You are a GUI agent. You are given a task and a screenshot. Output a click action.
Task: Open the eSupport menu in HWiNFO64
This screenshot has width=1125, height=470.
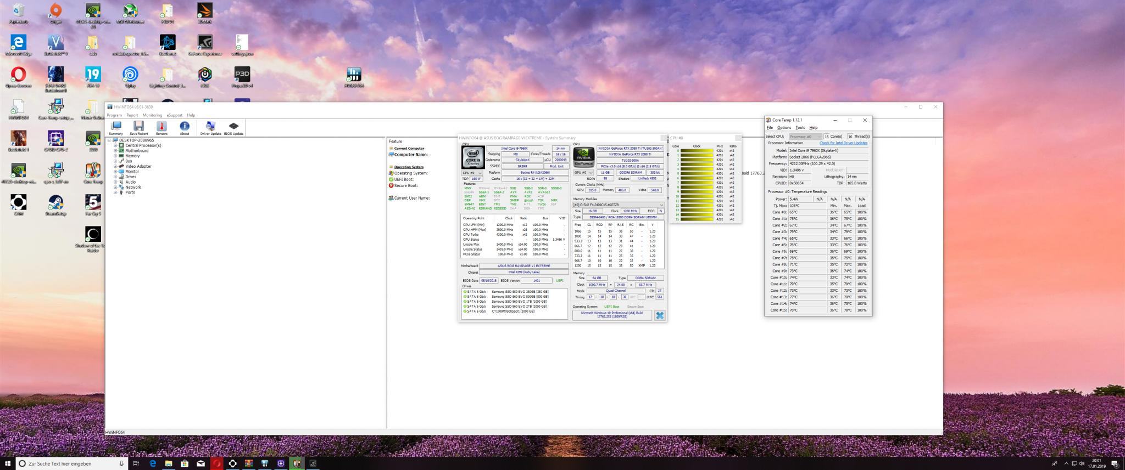[x=175, y=115]
